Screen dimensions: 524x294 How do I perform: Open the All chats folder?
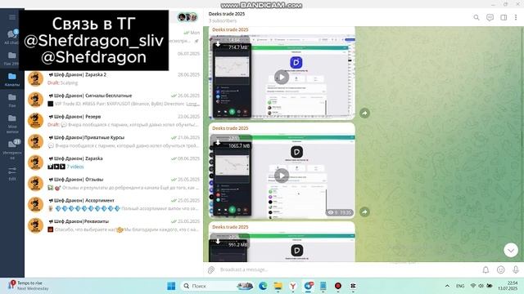(x=12, y=37)
